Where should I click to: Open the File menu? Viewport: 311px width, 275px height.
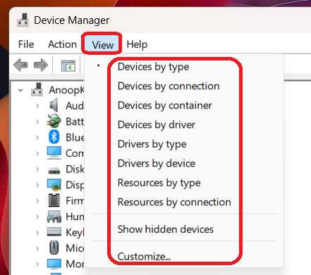click(x=26, y=44)
